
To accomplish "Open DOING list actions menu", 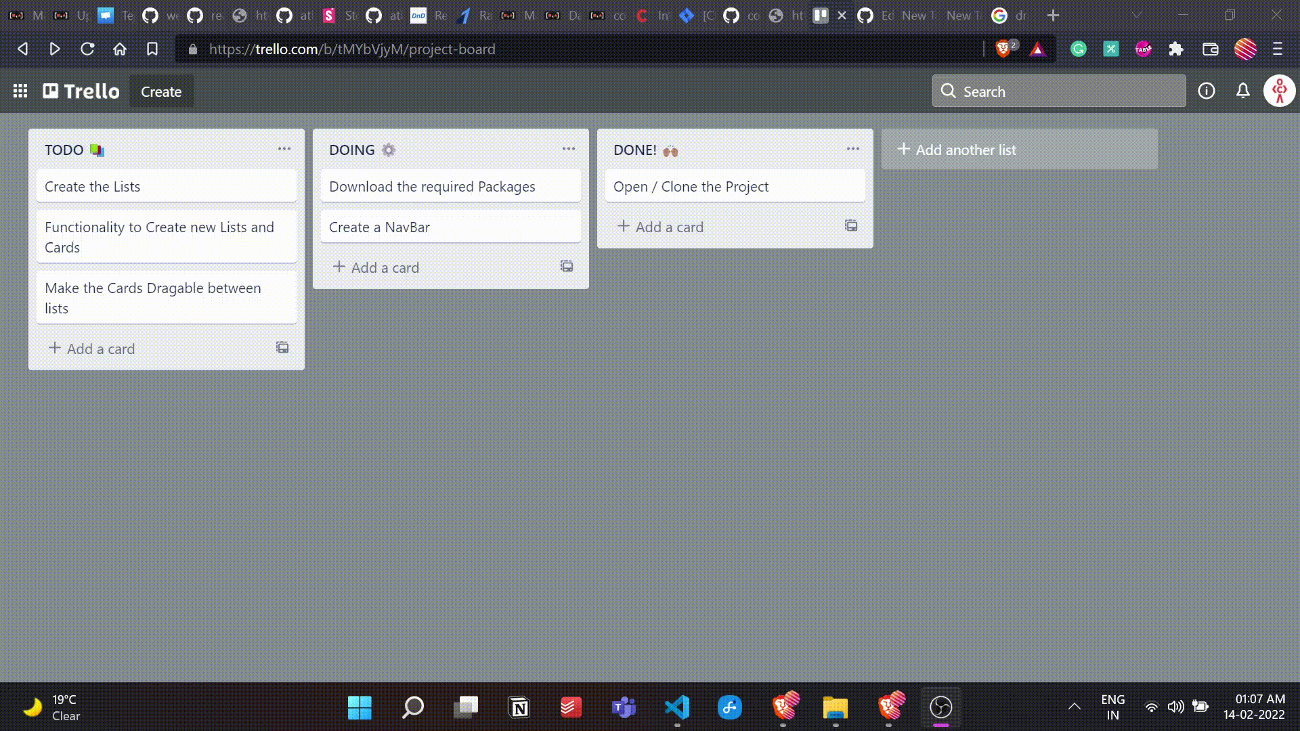I will coord(569,149).
